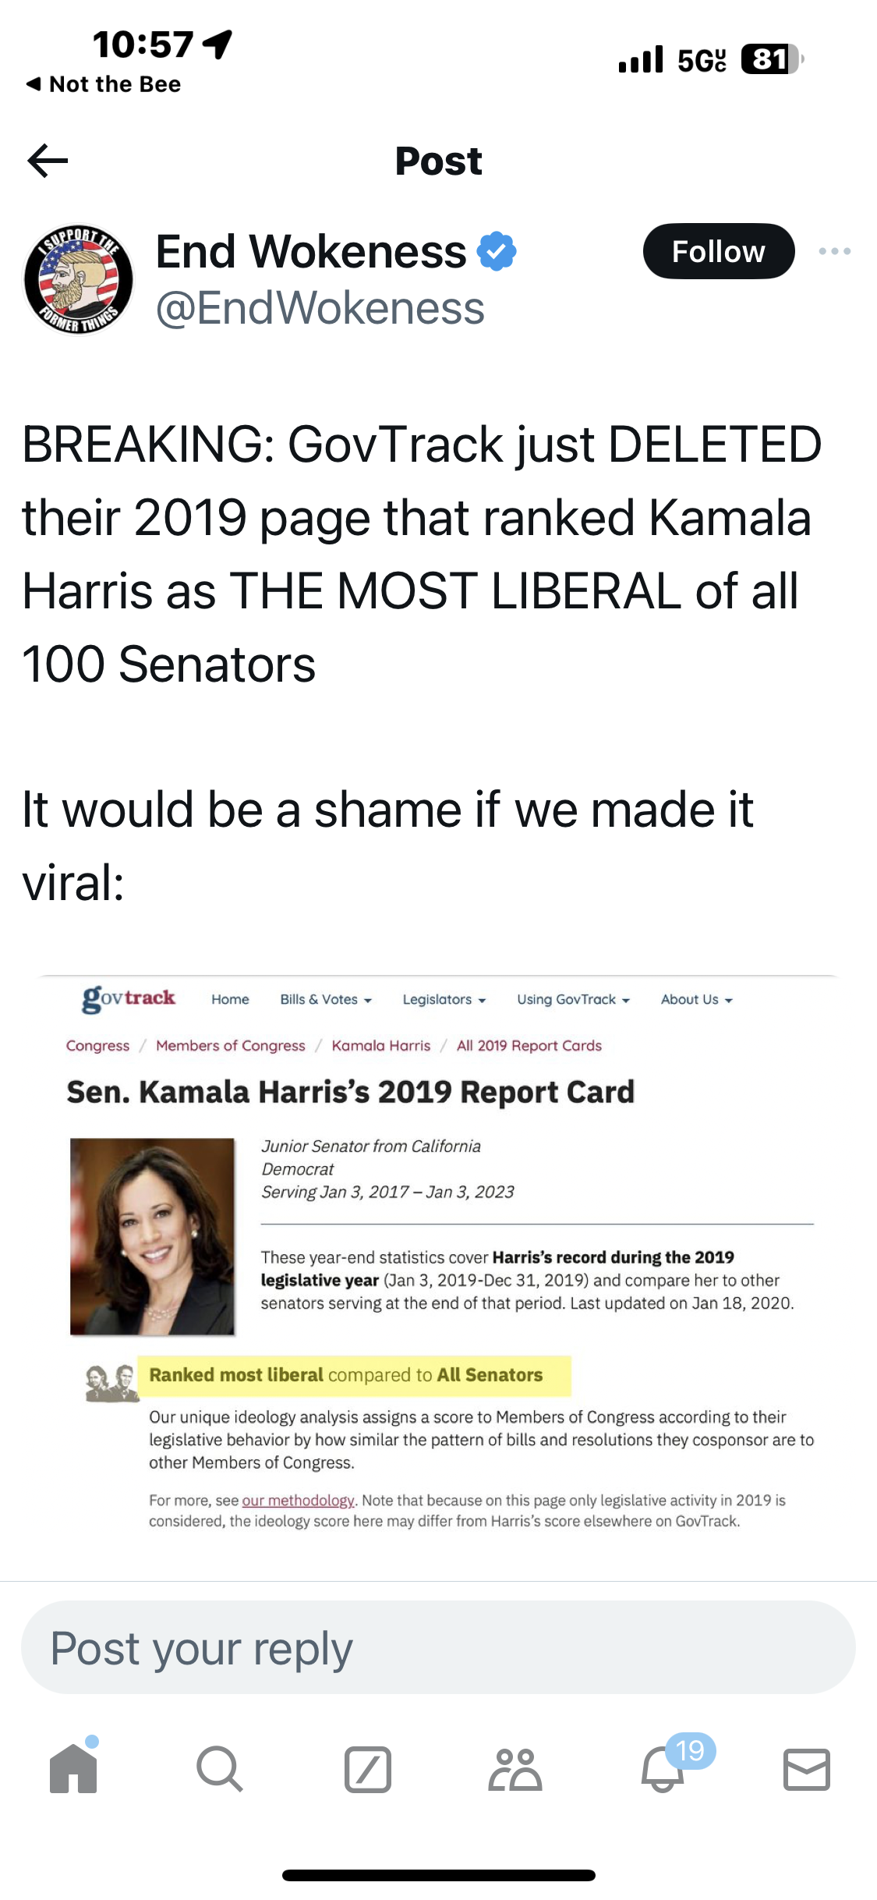Tap the @EndWokeness handle
877x1900 pixels.
tap(320, 308)
